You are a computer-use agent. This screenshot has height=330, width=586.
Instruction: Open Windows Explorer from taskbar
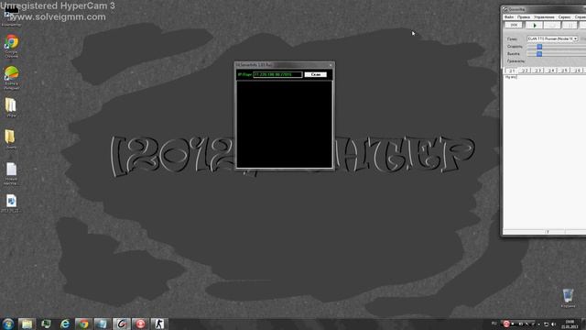pyautogui.click(x=27, y=324)
